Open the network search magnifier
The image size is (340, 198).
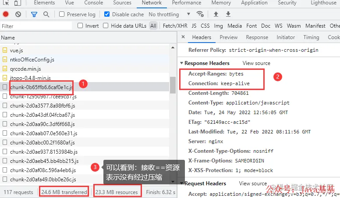click(x=46, y=14)
